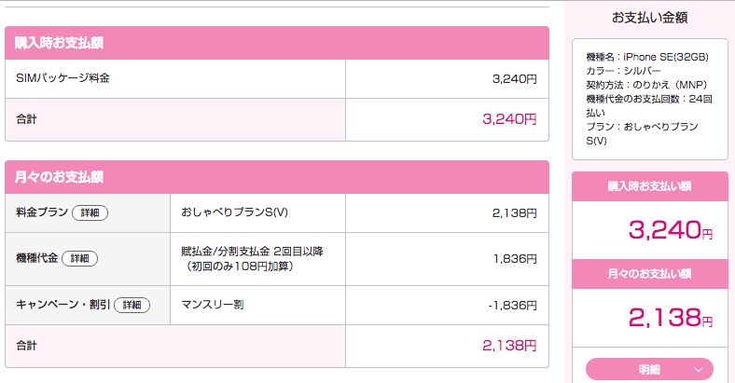
Task: Click the sidebar 購入時お支払い額 header
Action: pyautogui.click(x=650, y=185)
